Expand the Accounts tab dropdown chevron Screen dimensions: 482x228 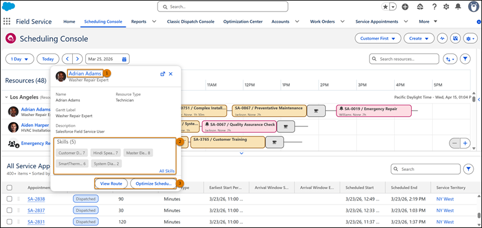[297, 22]
